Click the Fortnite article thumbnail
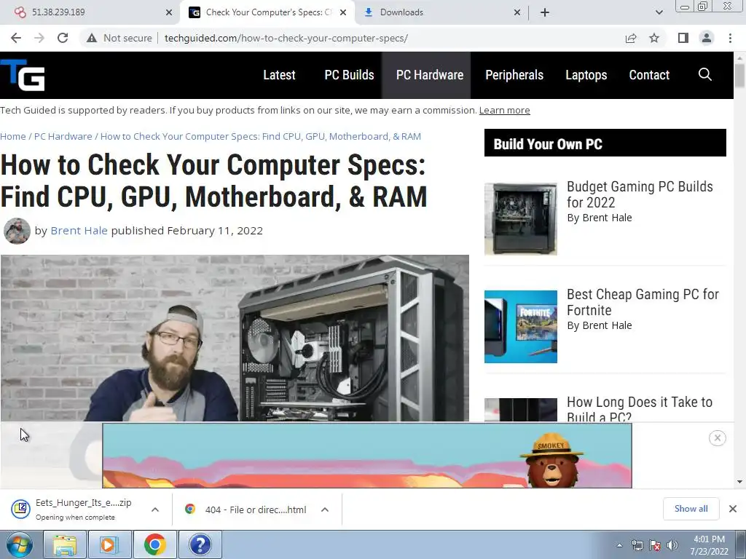746x559 pixels. click(520, 327)
